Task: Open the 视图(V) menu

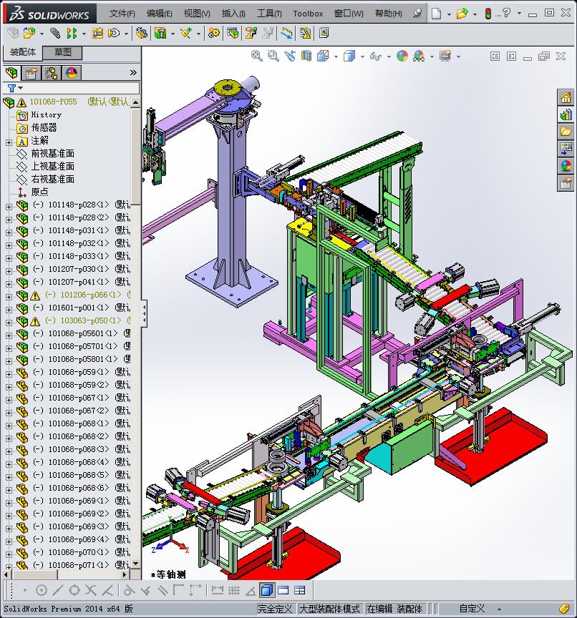Action: click(197, 14)
